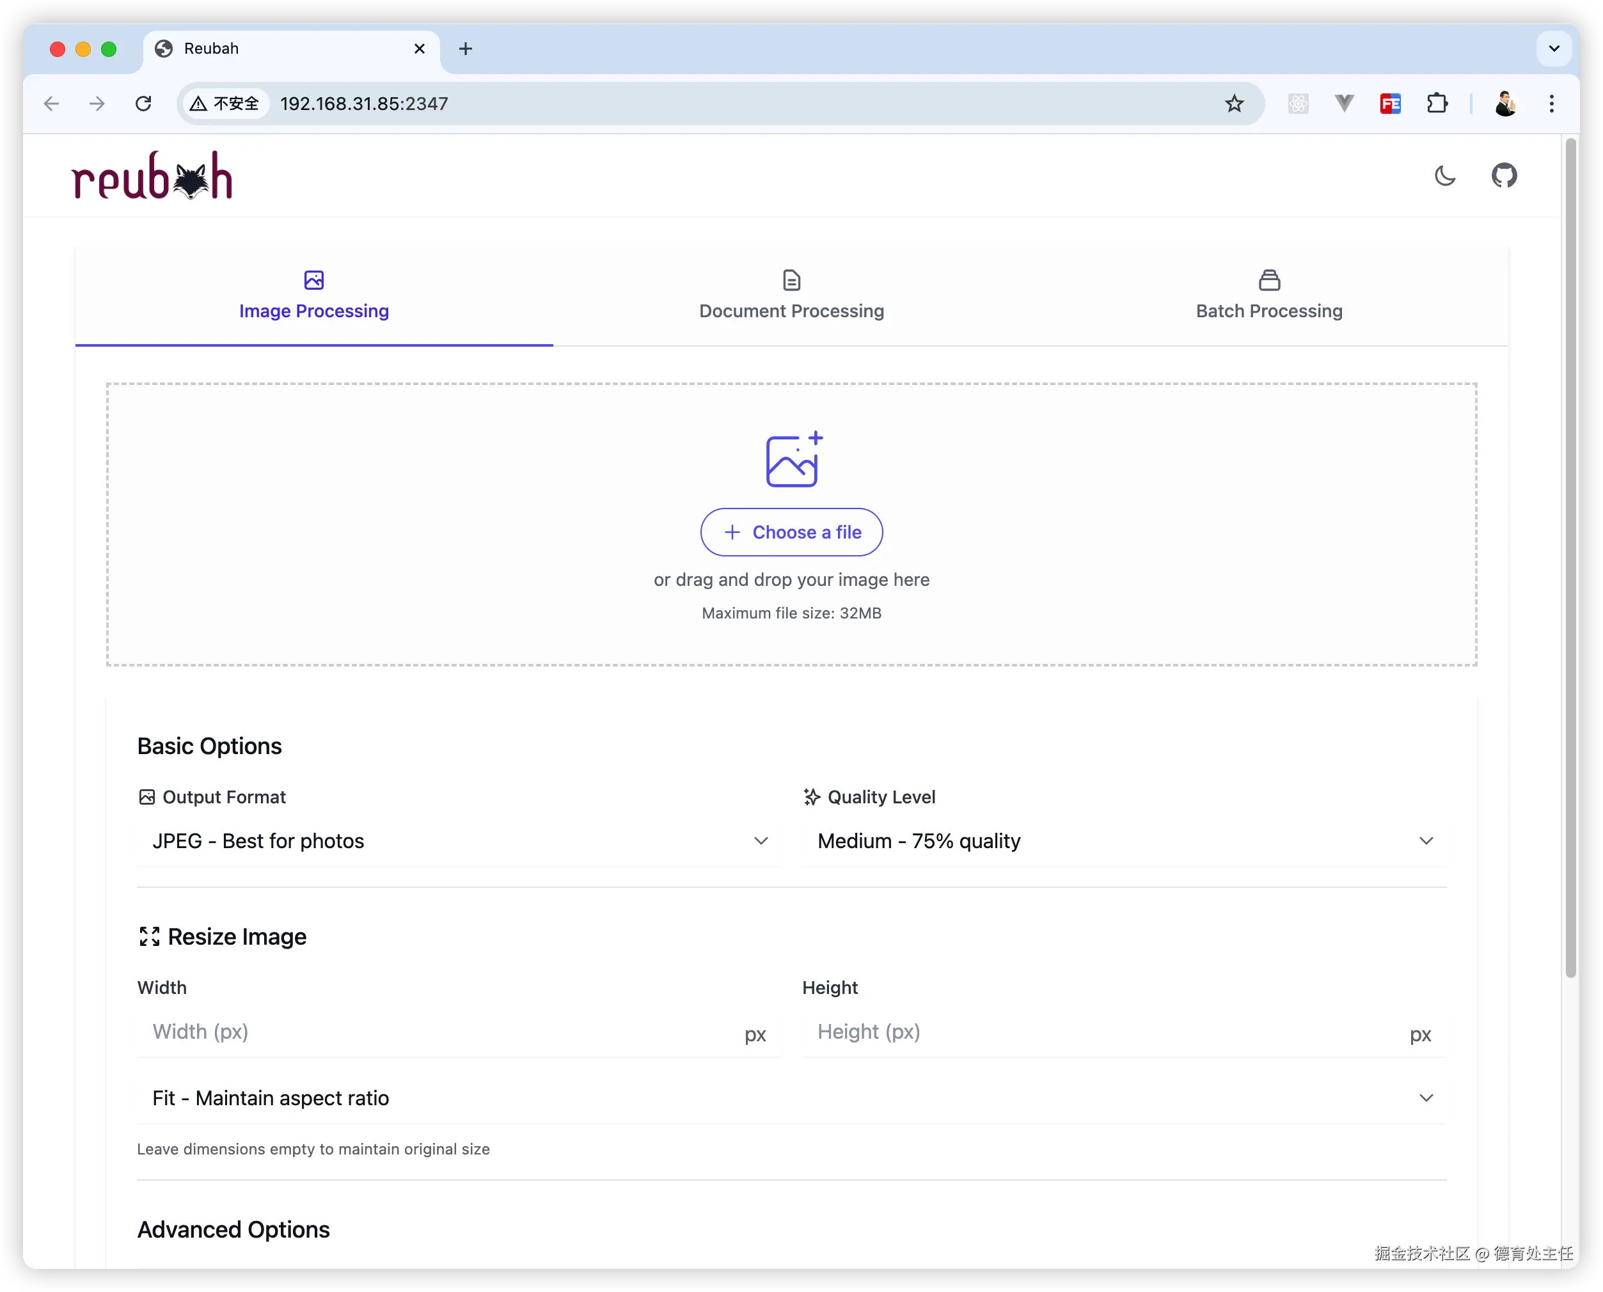The width and height of the screenshot is (1603, 1292).
Task: Click the address bar URL 192.168.31.85:2347
Action: coord(364,104)
